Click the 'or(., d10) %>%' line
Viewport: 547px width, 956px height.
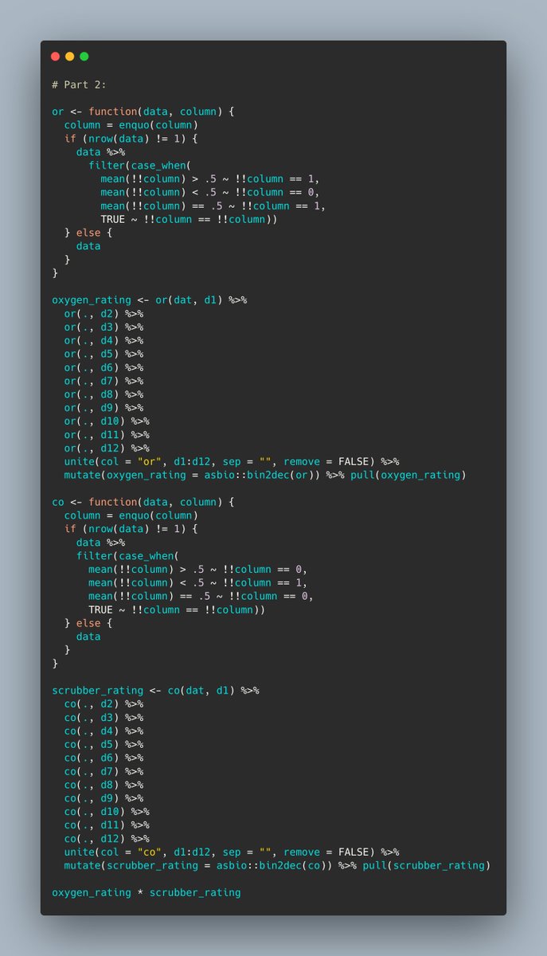[107, 421]
